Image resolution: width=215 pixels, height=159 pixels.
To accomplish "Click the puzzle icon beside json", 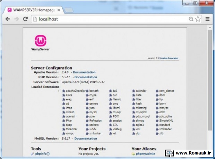I will [87, 108].
